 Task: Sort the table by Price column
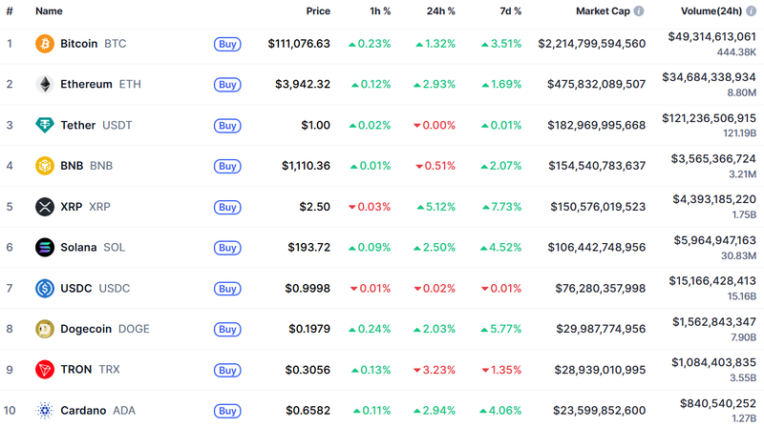click(x=318, y=11)
